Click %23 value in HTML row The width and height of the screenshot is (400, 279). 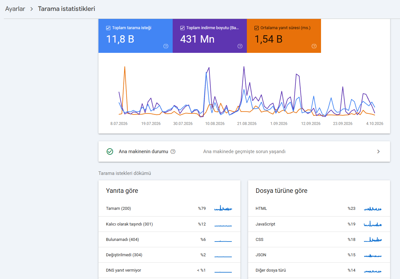[x=352, y=209]
